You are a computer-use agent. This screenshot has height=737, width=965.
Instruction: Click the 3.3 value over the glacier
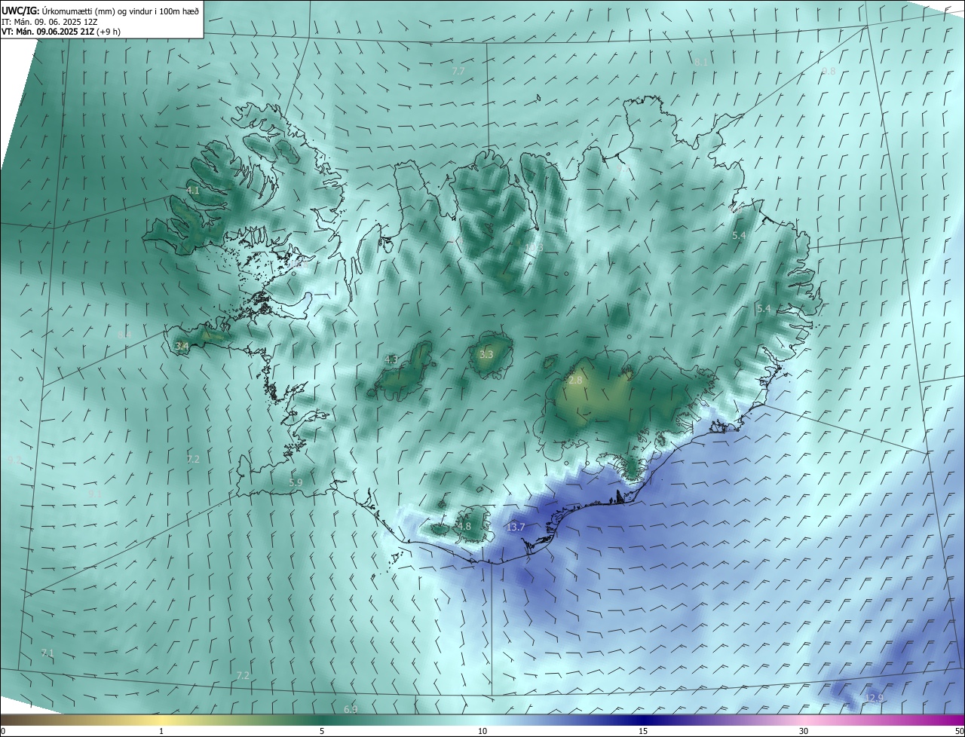tap(486, 354)
